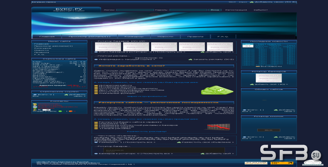The width and height of the screenshot is (328, 167).
Task: Click the Место 4 banner slot
Action: (192, 47)
